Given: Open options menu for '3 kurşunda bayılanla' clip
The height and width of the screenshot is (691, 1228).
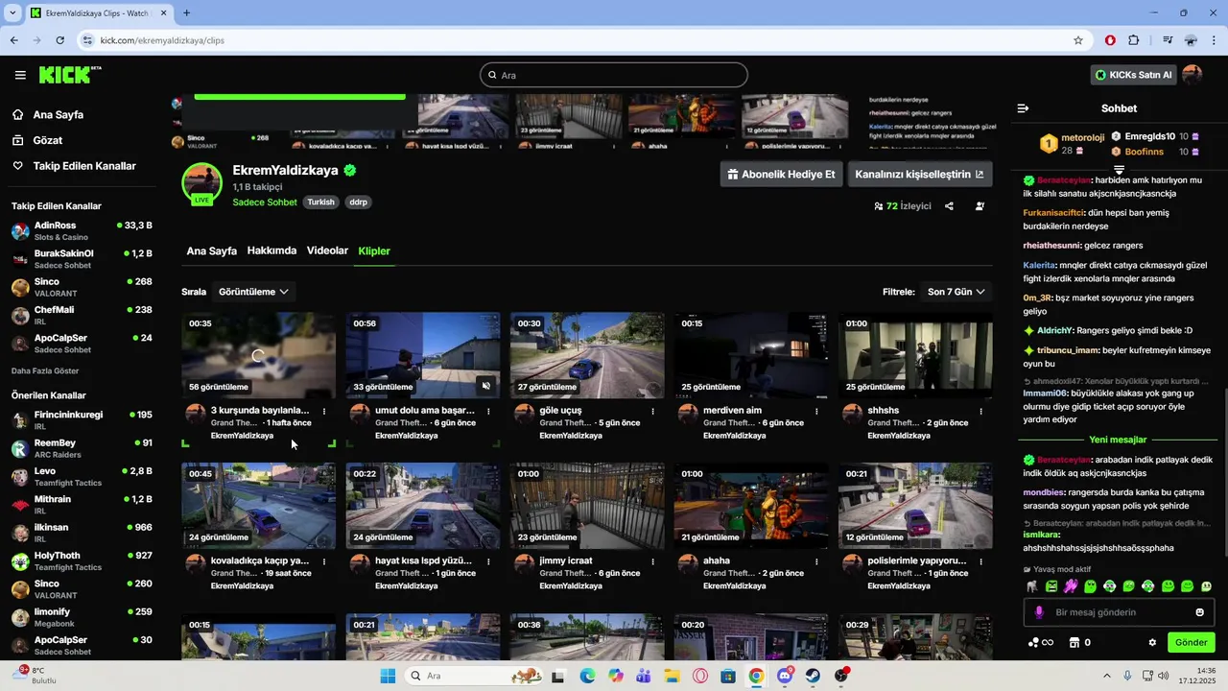Looking at the screenshot, I should coord(324,411).
